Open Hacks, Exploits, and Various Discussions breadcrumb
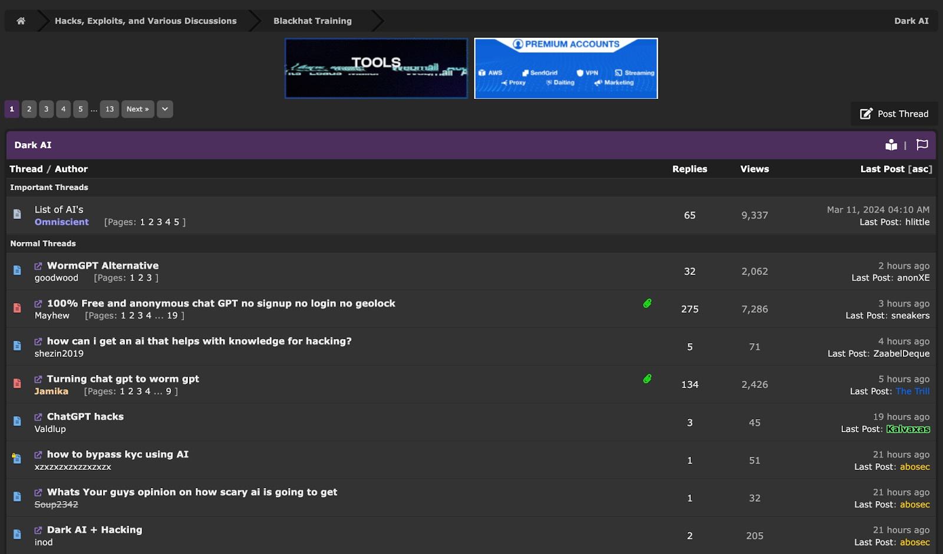This screenshot has width=943, height=554. coord(146,21)
